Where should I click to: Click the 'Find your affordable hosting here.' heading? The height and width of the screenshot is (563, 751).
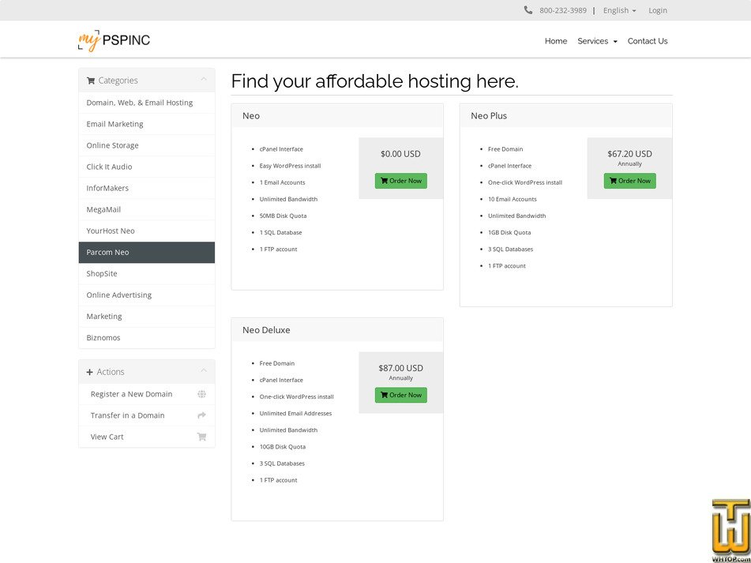click(x=374, y=81)
